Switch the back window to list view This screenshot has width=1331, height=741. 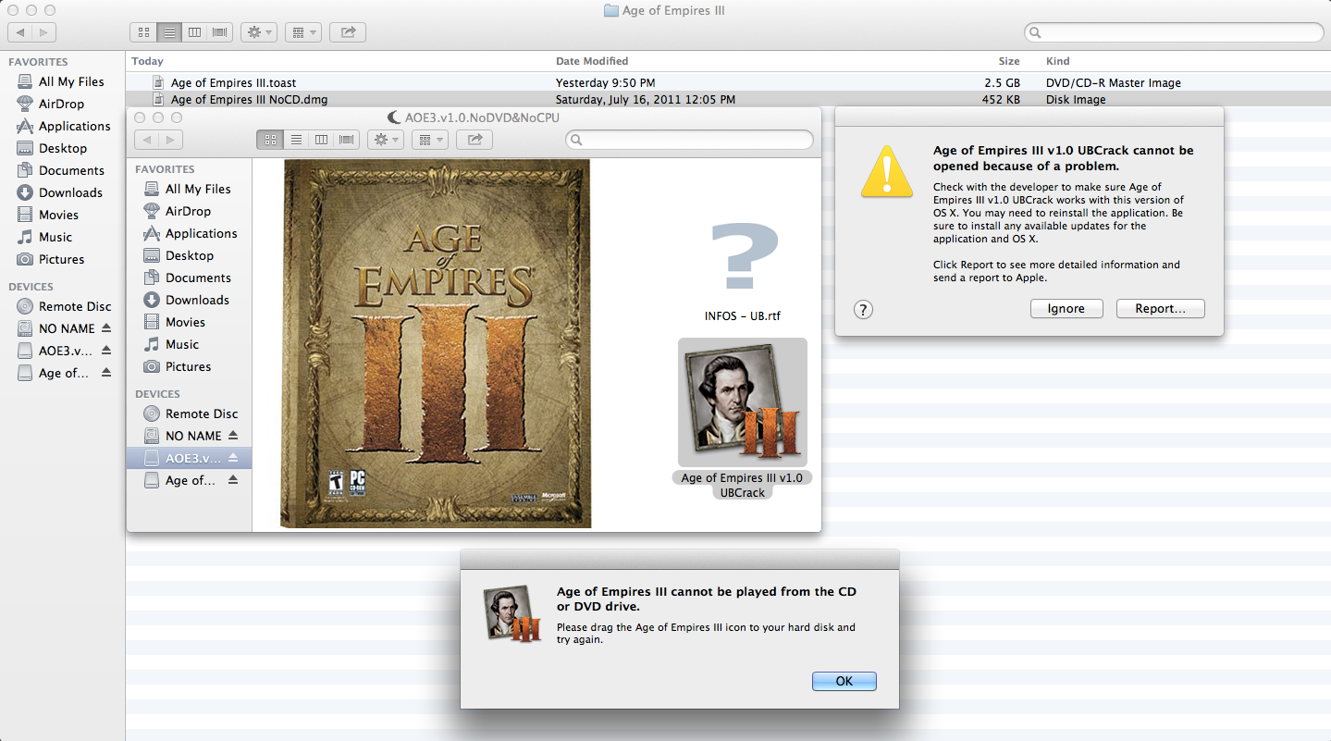pyautogui.click(x=168, y=32)
